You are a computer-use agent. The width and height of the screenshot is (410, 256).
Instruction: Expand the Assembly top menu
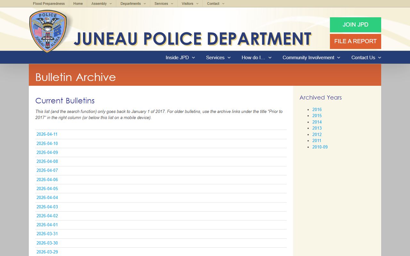(102, 4)
